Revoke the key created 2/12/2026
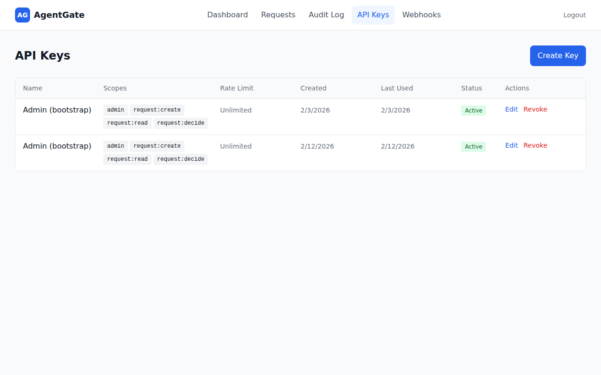The image size is (601, 375). (x=535, y=145)
